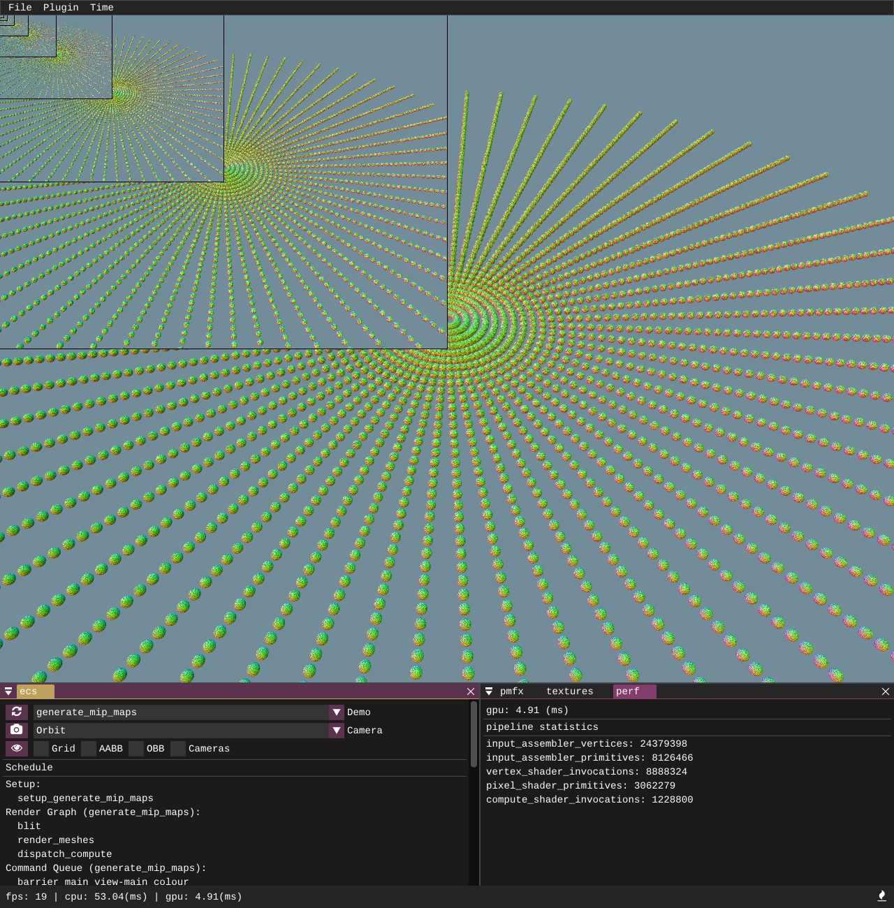Click the input_assembler_vertices value line
Screen dimensions: 894x908
587,744
